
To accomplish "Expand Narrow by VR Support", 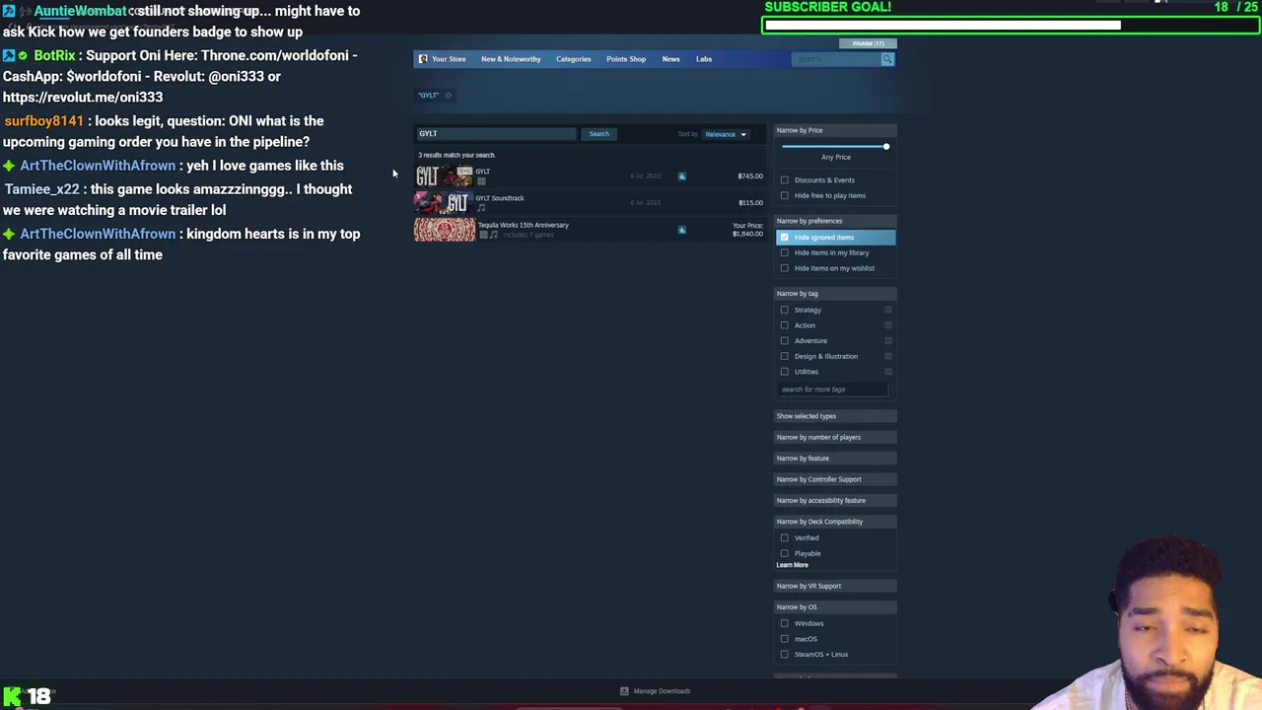I will [835, 586].
